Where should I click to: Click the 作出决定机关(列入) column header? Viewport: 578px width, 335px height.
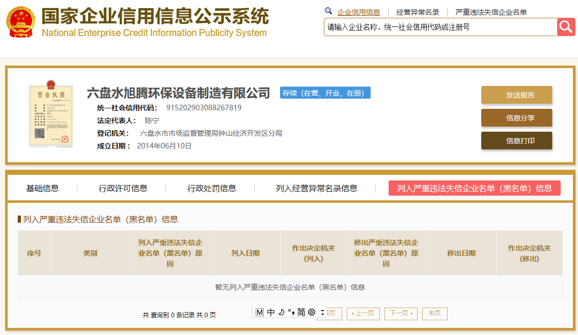(x=313, y=253)
